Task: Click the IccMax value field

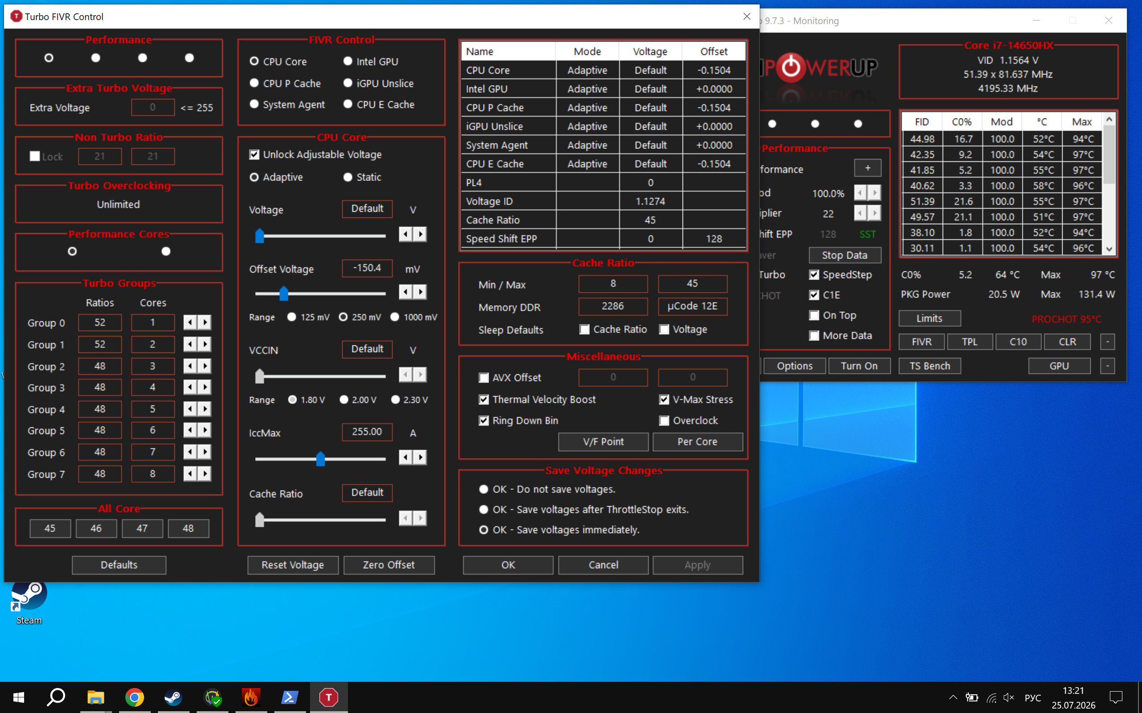Action: pos(367,432)
